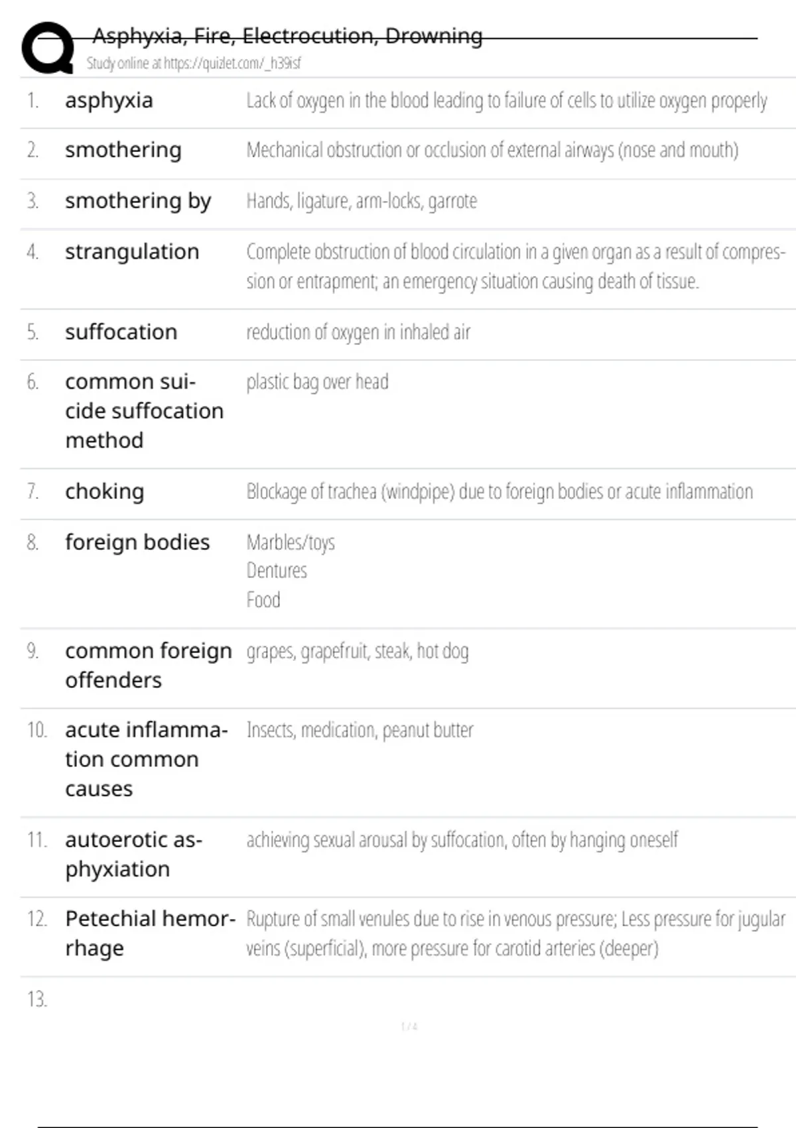Select the foreign bodies term
This screenshot has width=796, height=1128.
(137, 542)
